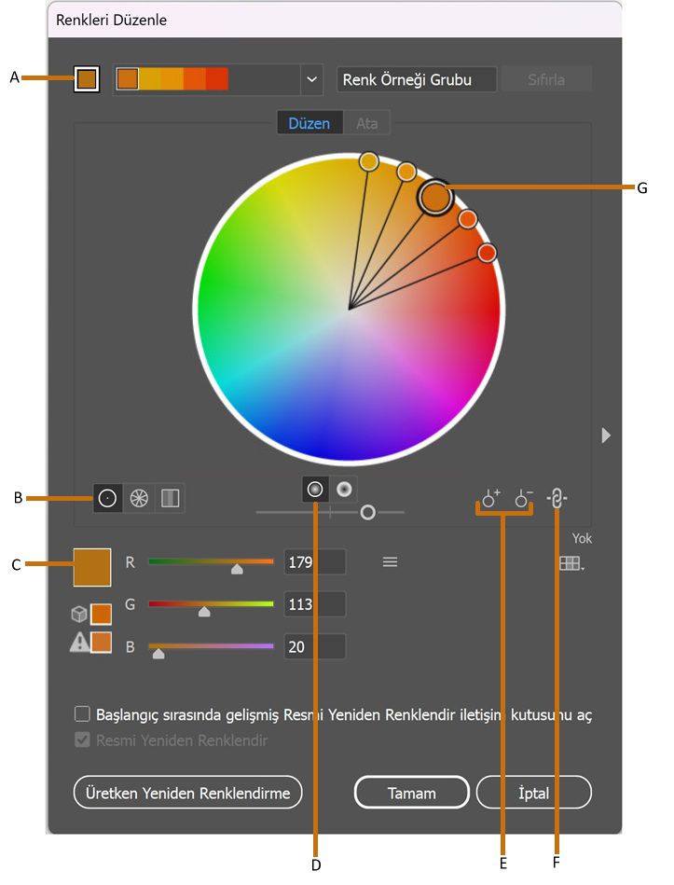Click the add color tool icon
This screenshot has width=674, height=885.
click(x=490, y=499)
